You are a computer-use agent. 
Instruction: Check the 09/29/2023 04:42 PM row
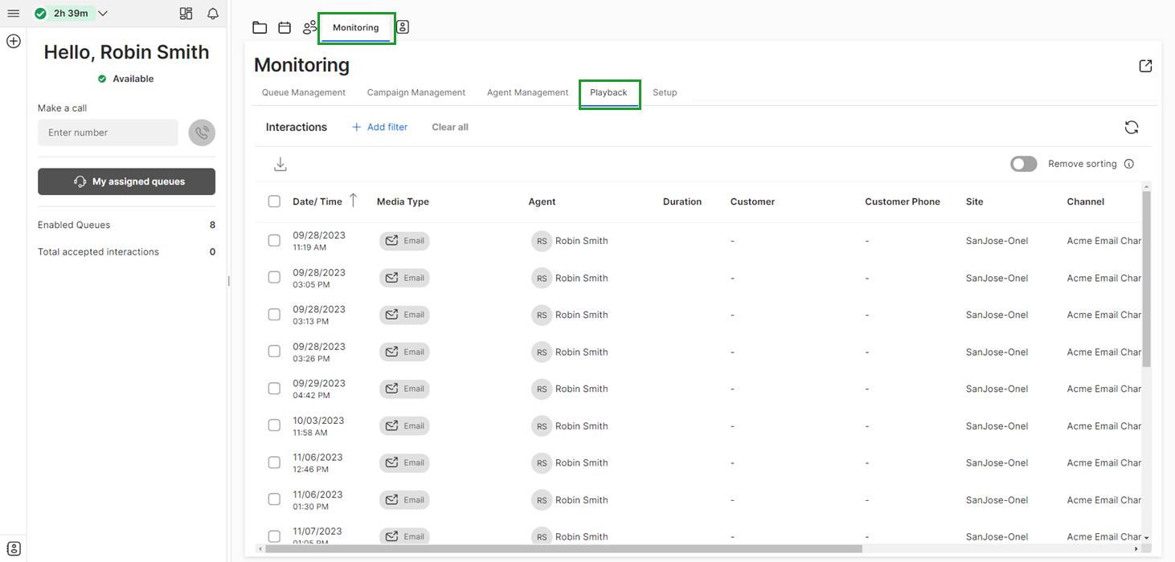point(274,388)
